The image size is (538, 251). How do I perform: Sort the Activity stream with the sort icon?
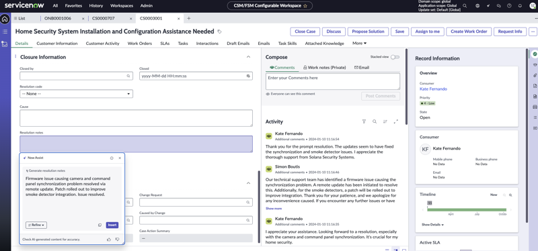coord(385,121)
